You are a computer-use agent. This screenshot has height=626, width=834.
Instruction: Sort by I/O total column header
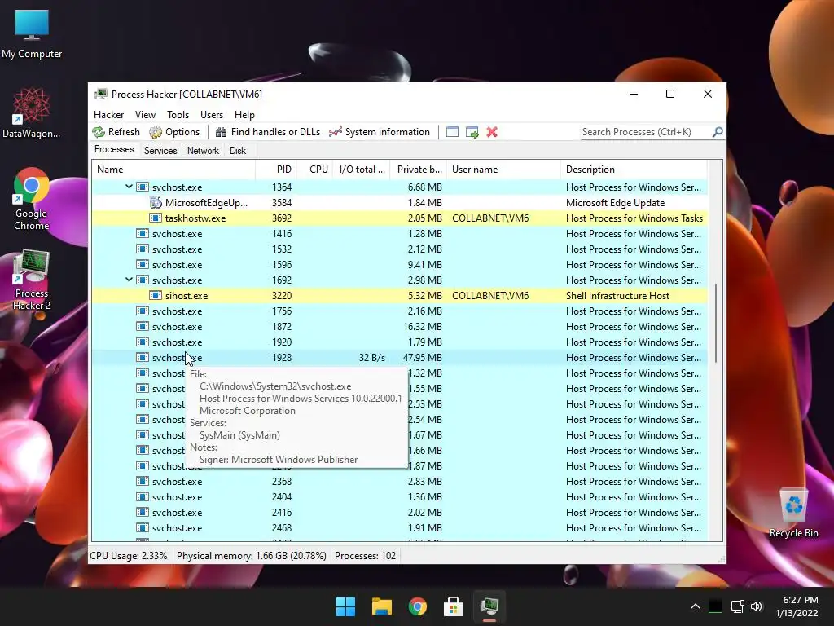click(x=362, y=170)
